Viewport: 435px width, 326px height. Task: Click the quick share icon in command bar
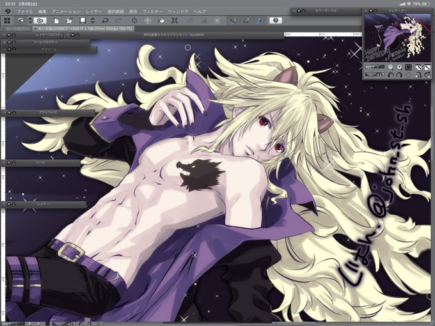pyautogui.click(x=20, y=20)
